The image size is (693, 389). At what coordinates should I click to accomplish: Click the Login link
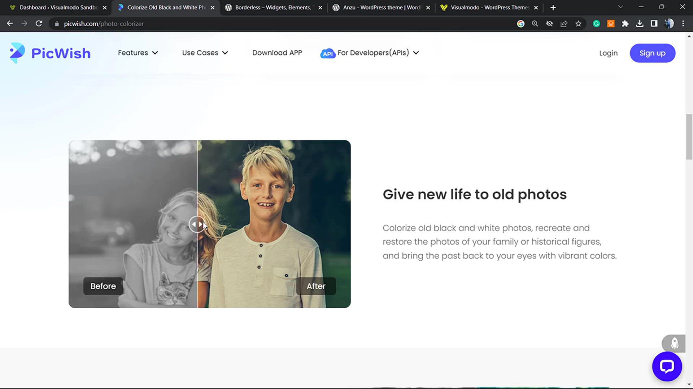tap(608, 53)
